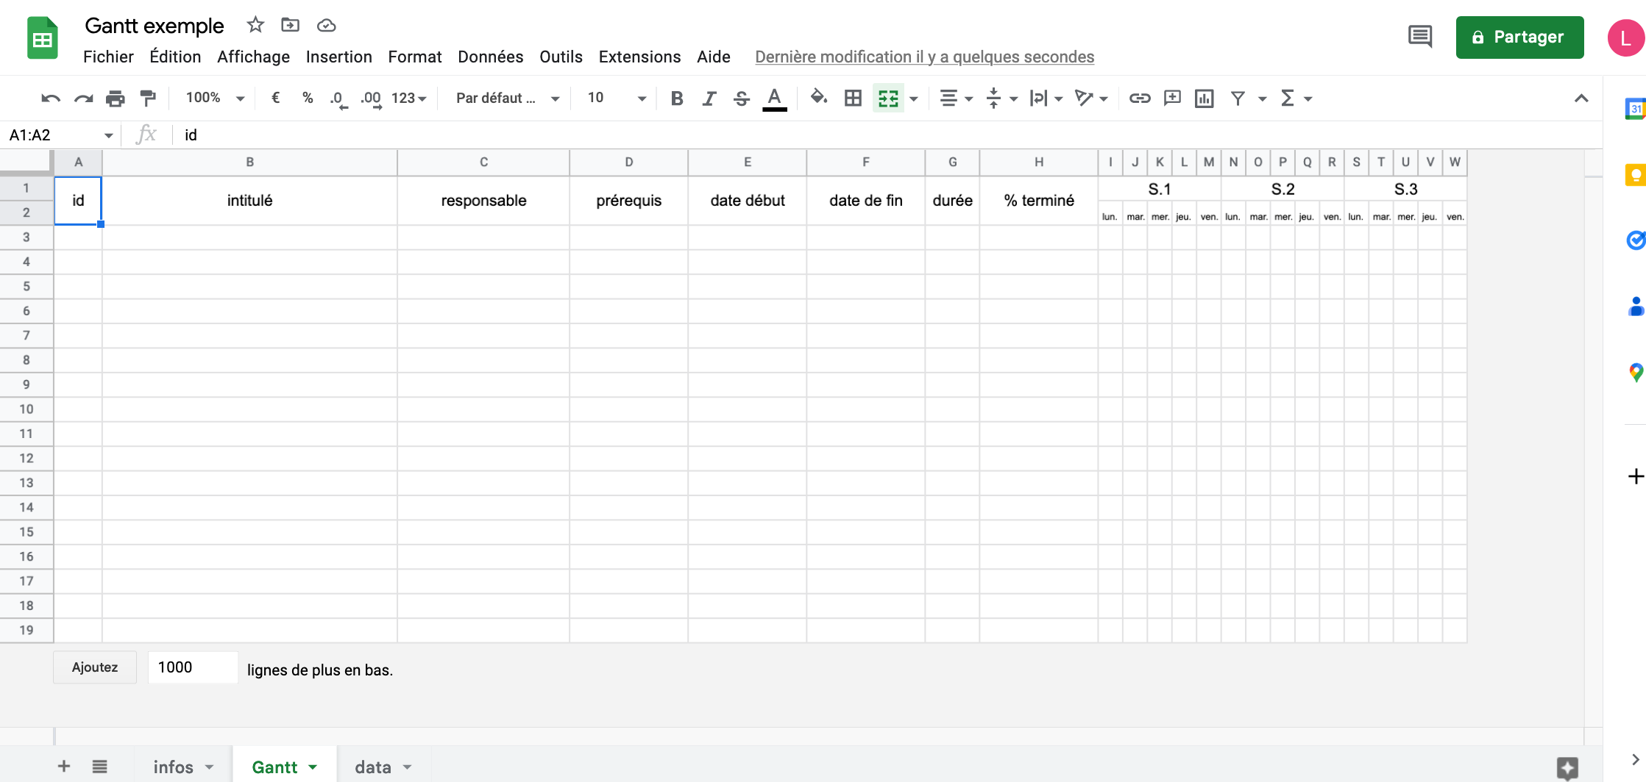
Task: Open the account avatar L
Action: [1625, 38]
